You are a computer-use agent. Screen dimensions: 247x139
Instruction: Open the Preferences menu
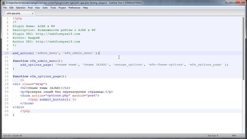pos(74,8)
